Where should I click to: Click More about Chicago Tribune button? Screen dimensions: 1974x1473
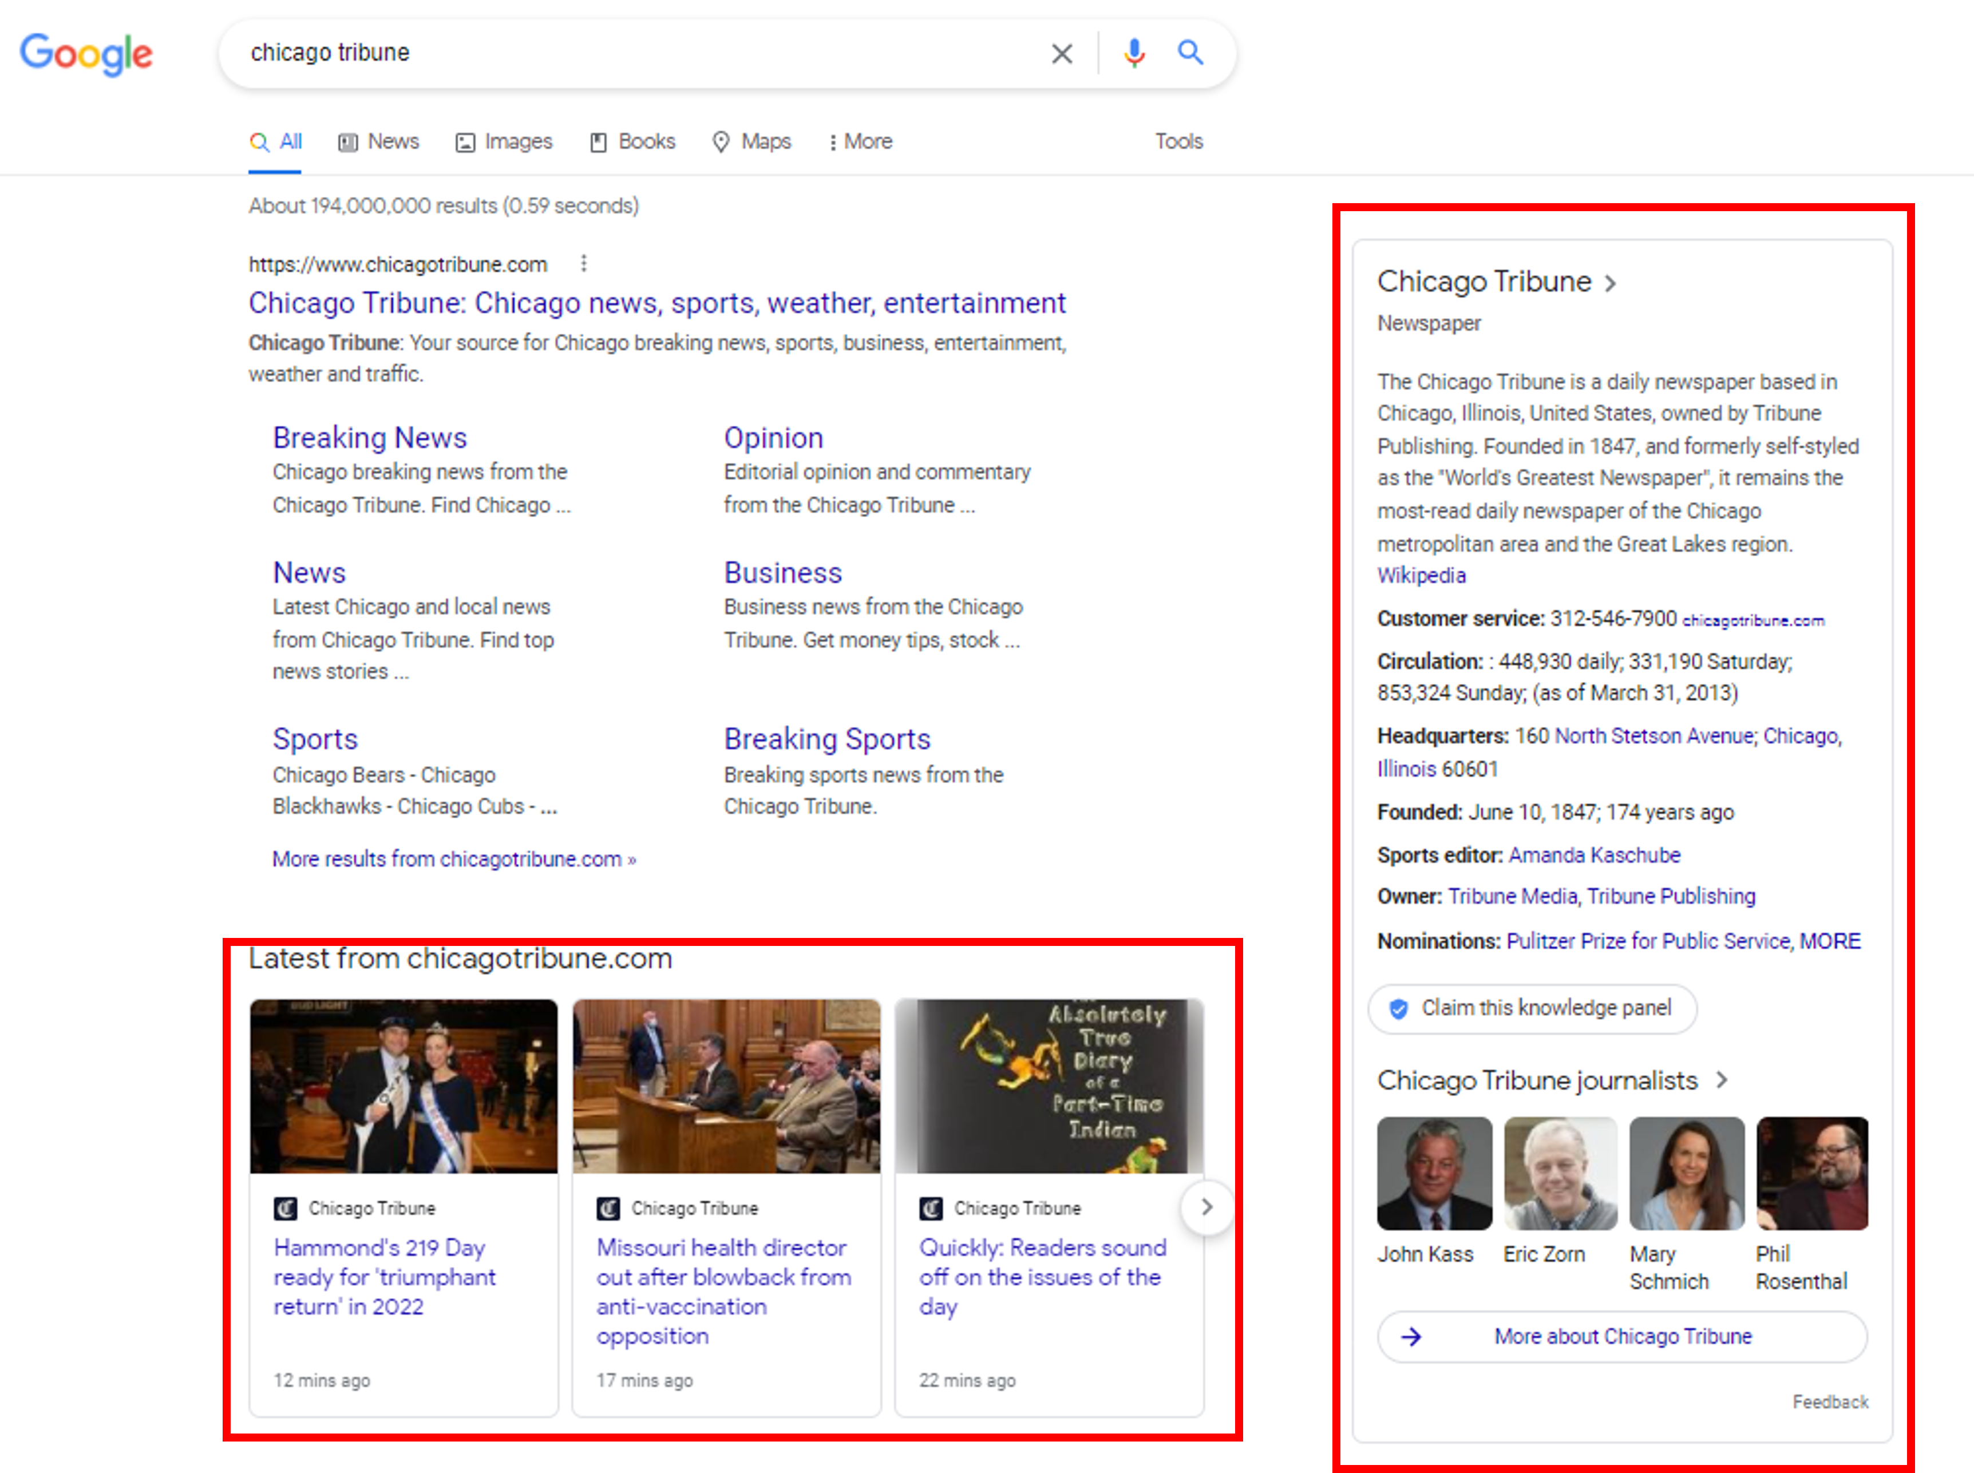click(1622, 1337)
